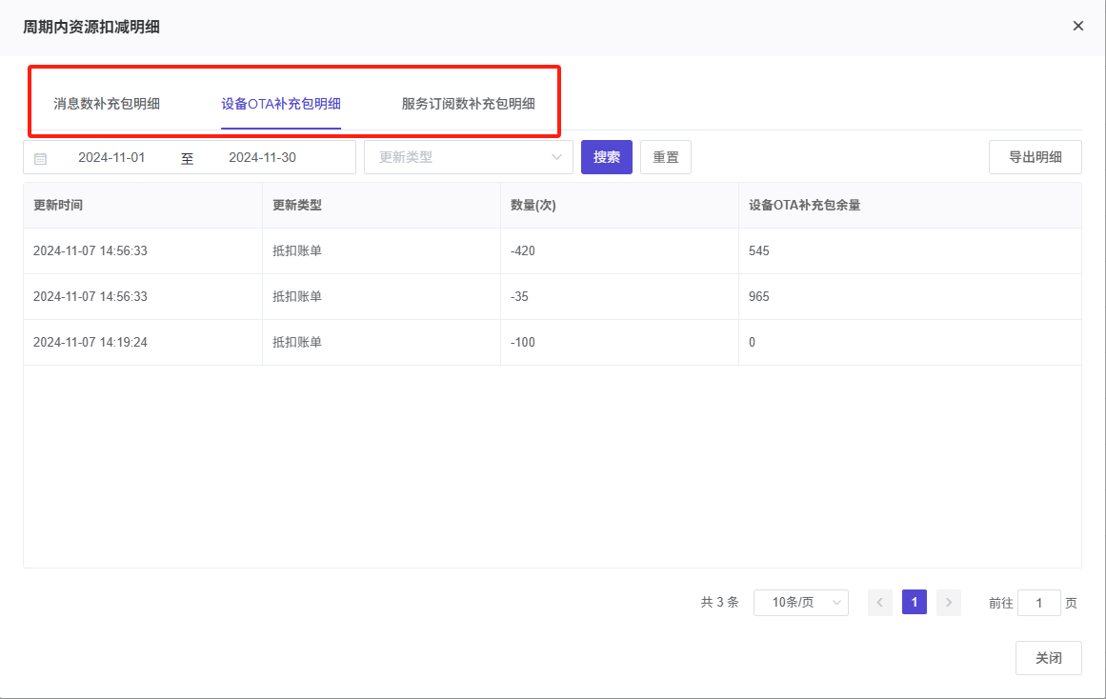1106x699 pixels.
Task: Open the 更新类型 dropdown
Action: (x=469, y=156)
